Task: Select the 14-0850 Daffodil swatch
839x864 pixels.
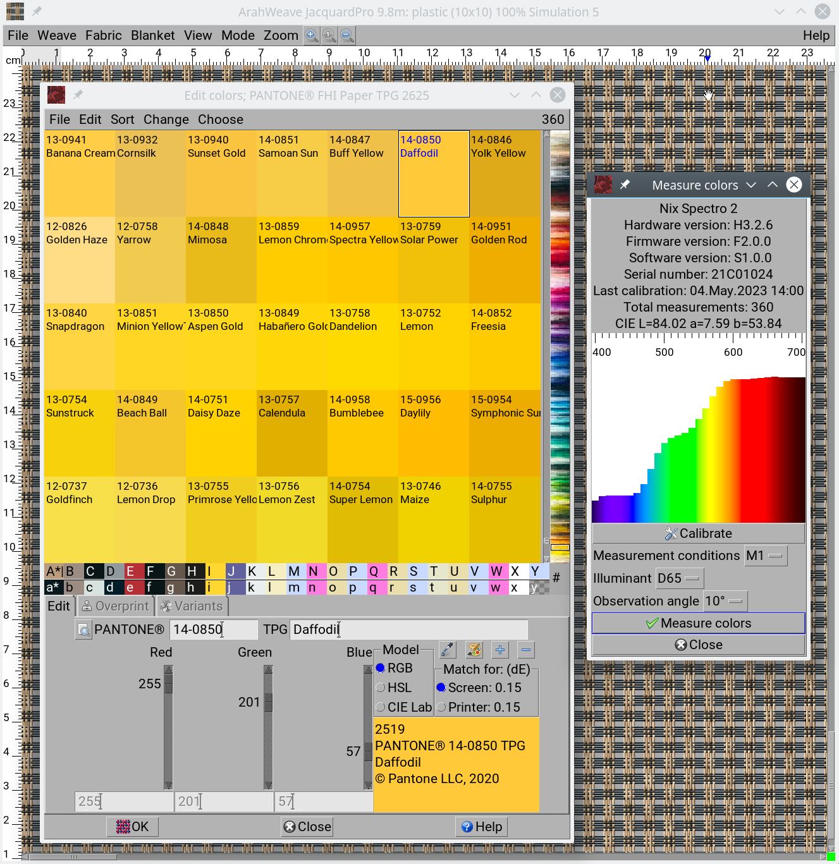Action: tap(434, 174)
